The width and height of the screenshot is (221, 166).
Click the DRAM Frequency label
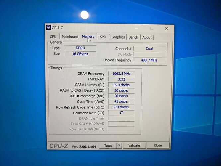(x=91, y=74)
